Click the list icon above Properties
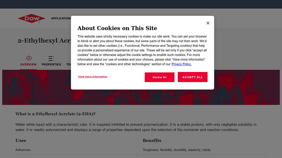 click(x=51, y=58)
